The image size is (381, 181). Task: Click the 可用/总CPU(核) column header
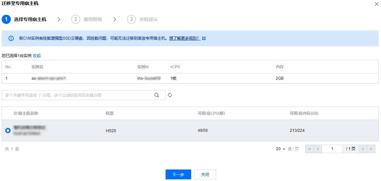211,113
